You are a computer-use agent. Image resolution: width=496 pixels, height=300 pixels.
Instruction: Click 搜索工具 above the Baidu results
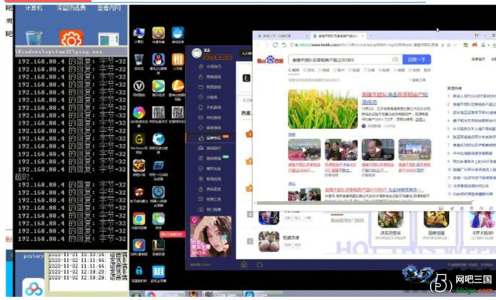(417, 80)
